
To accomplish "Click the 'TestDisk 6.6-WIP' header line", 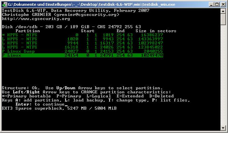I will (x=76, y=11).
